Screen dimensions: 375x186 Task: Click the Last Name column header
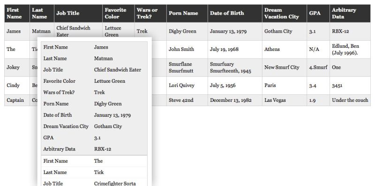pyautogui.click(x=42, y=14)
